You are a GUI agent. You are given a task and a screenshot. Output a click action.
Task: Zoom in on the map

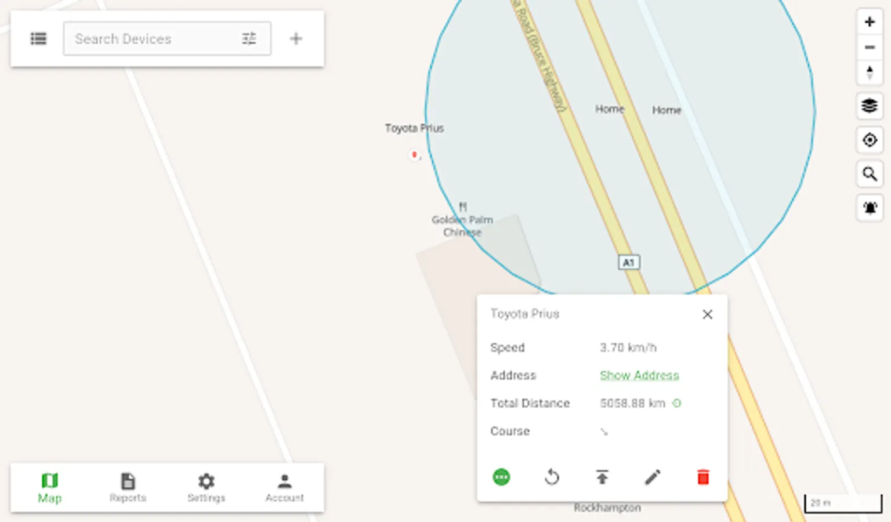click(869, 22)
